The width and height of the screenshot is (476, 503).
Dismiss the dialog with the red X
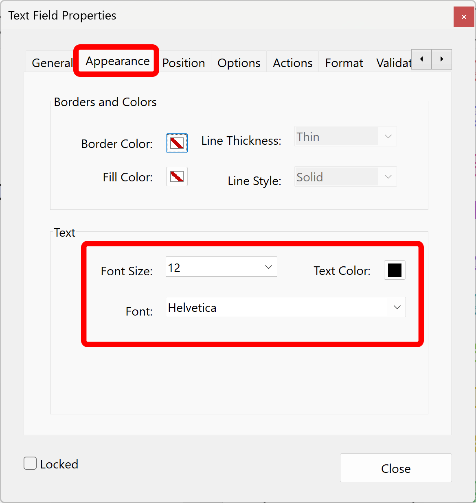click(463, 17)
